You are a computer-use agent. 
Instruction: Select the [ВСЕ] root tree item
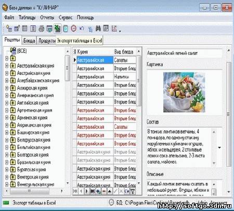(x=22, y=51)
